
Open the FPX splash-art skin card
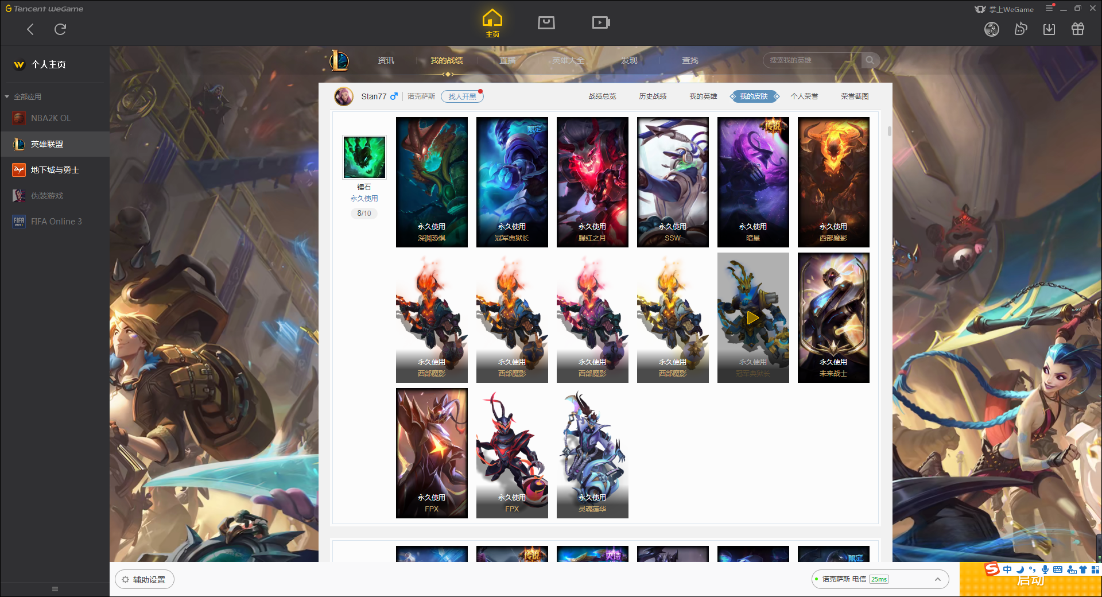tap(432, 453)
